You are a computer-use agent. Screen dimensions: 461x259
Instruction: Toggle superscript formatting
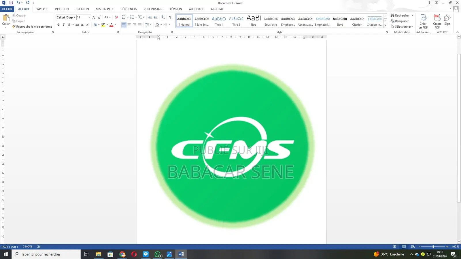pyautogui.click(x=88, y=25)
